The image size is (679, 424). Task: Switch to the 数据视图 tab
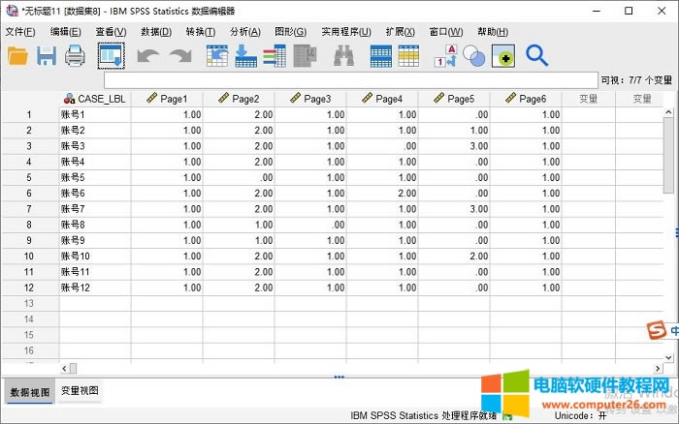[28, 391]
